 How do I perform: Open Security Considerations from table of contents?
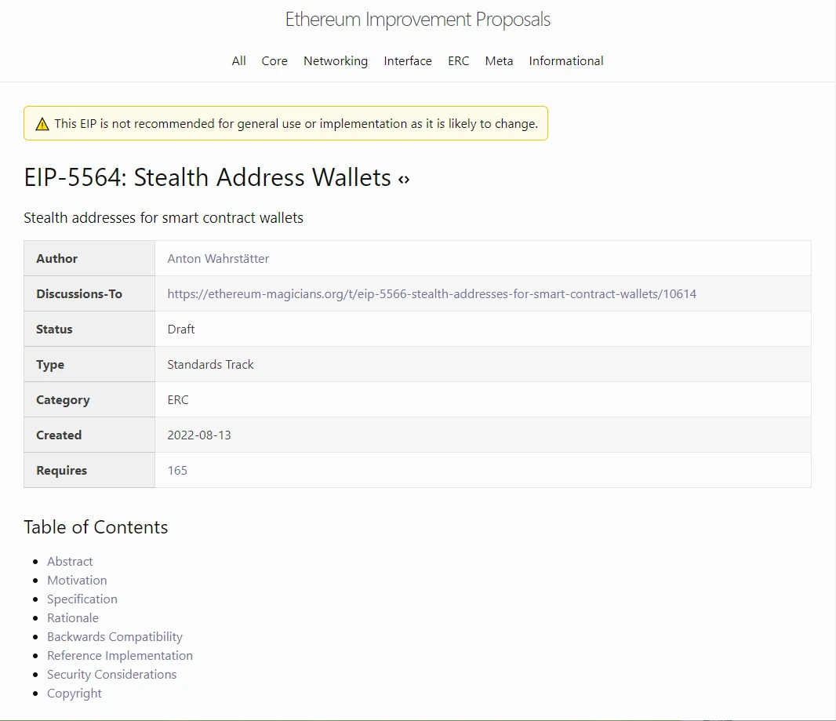click(111, 675)
